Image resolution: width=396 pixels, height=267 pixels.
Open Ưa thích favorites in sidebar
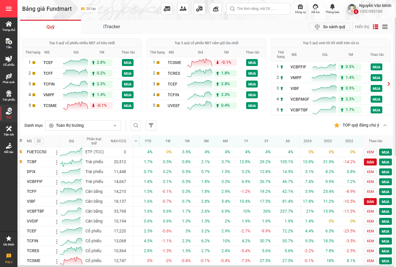9,241
